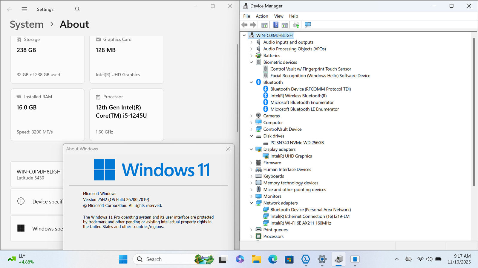Select PC SN740 NVMe WD 256GB disk
478x268 pixels.
tap(297, 143)
